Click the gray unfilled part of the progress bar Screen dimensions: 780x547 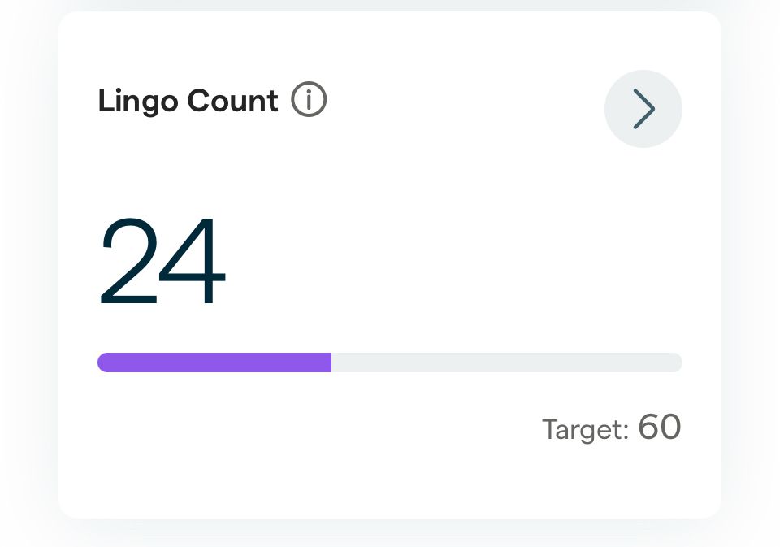tap(505, 362)
